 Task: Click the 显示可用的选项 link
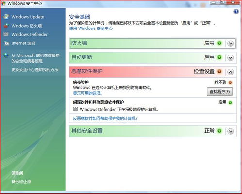pos(87,93)
